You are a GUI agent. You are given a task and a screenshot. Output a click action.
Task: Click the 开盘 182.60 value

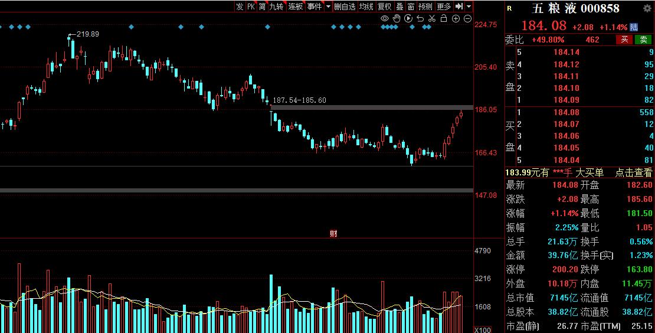(x=640, y=185)
